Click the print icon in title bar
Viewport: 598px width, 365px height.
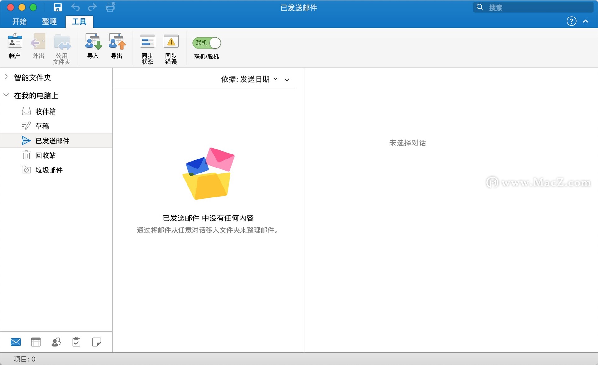click(x=110, y=7)
